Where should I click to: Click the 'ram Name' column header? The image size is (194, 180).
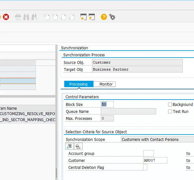[x=28, y=108]
